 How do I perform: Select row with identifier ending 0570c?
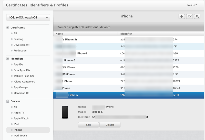pos(128,67)
